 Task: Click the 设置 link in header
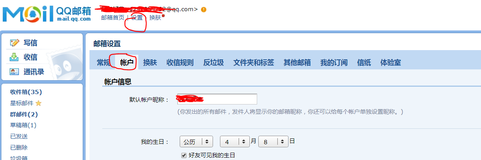pos(136,18)
